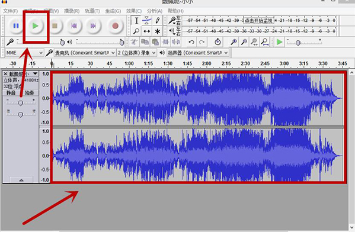Image resolution: width=355 pixels, height=232 pixels.
Task: Click the 2:30 mark on the timeline ruler
Action: 245,63
